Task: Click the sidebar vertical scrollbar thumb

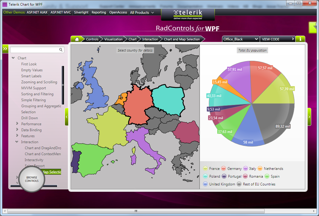Action: pos(63,85)
